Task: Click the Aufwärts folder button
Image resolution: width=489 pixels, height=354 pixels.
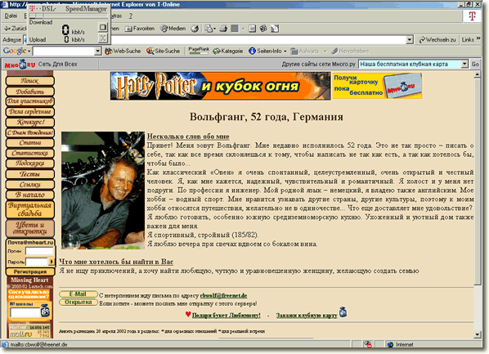Action: pyautogui.click(x=305, y=51)
